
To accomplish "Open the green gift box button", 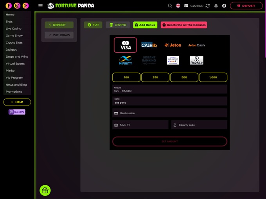I will tap(45, 190).
